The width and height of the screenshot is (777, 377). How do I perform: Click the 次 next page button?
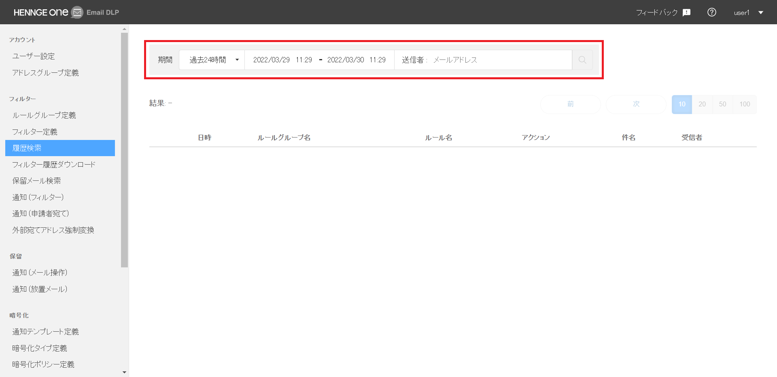coord(636,104)
